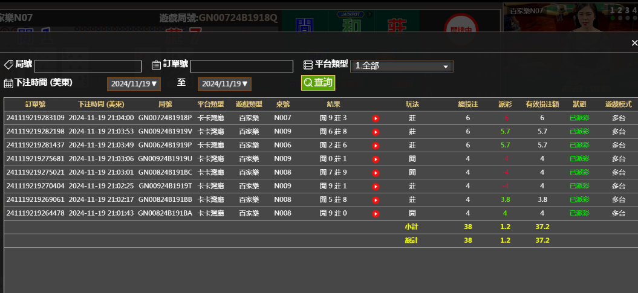Viewport: 638px width, 293px height.
Task: Focus the 局號 input field
Action: click(x=88, y=66)
